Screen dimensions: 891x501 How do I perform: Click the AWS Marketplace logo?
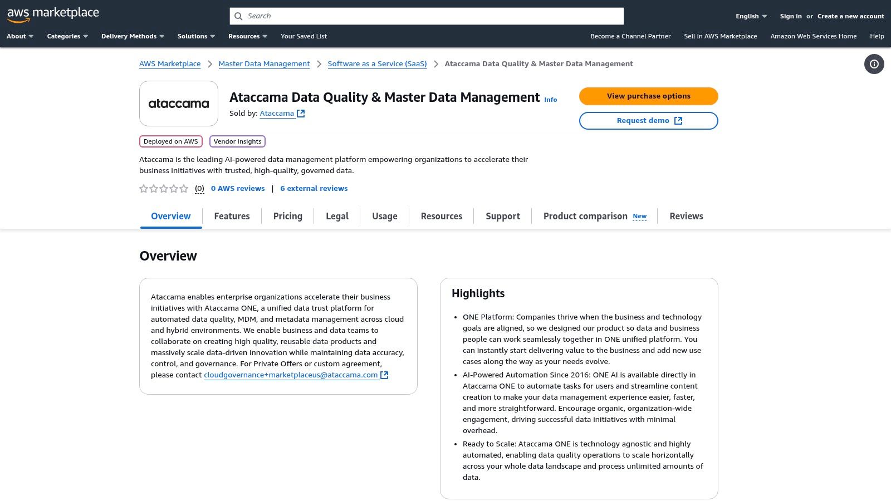(x=53, y=14)
